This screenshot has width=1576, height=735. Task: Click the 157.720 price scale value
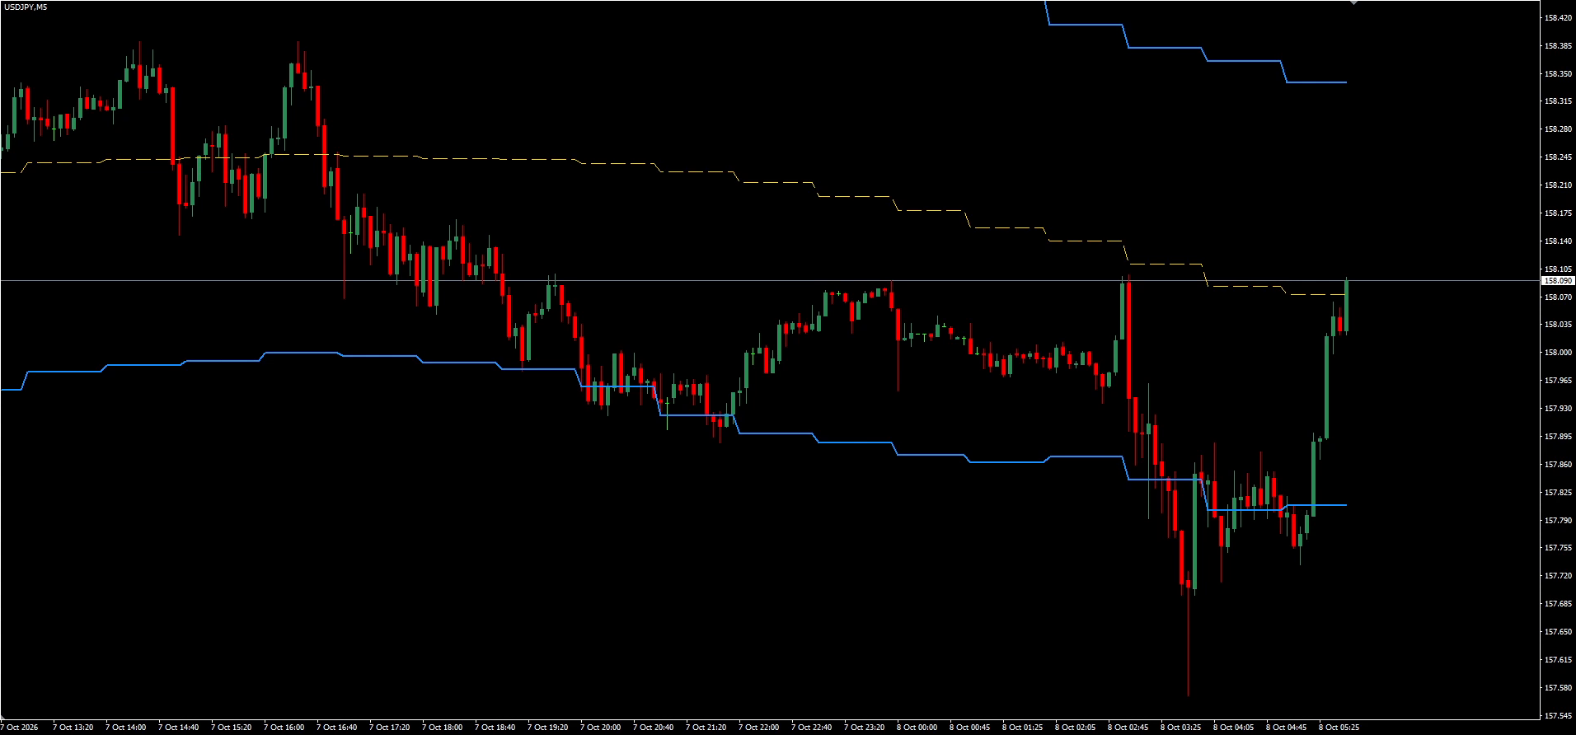tap(1557, 576)
